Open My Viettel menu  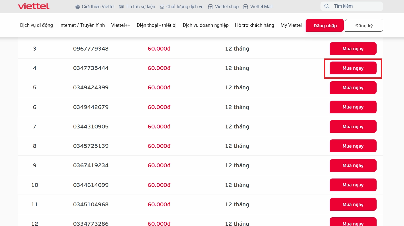pyautogui.click(x=291, y=25)
